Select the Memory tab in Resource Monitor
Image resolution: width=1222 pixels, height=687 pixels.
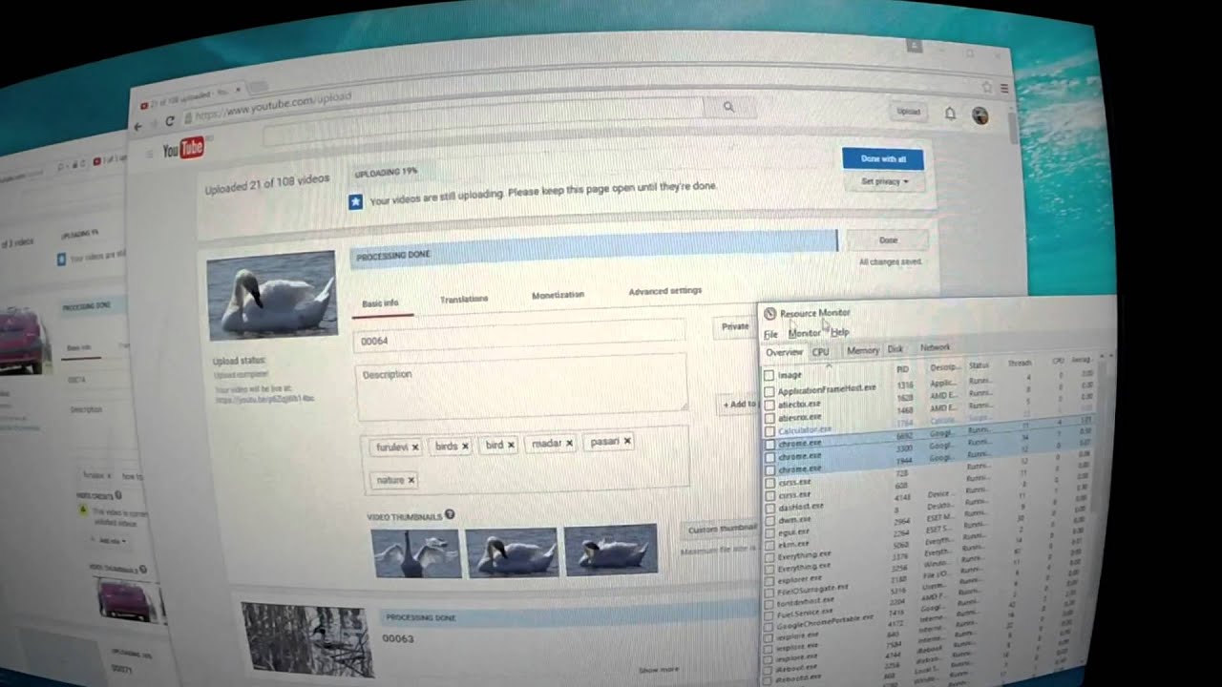(x=862, y=350)
